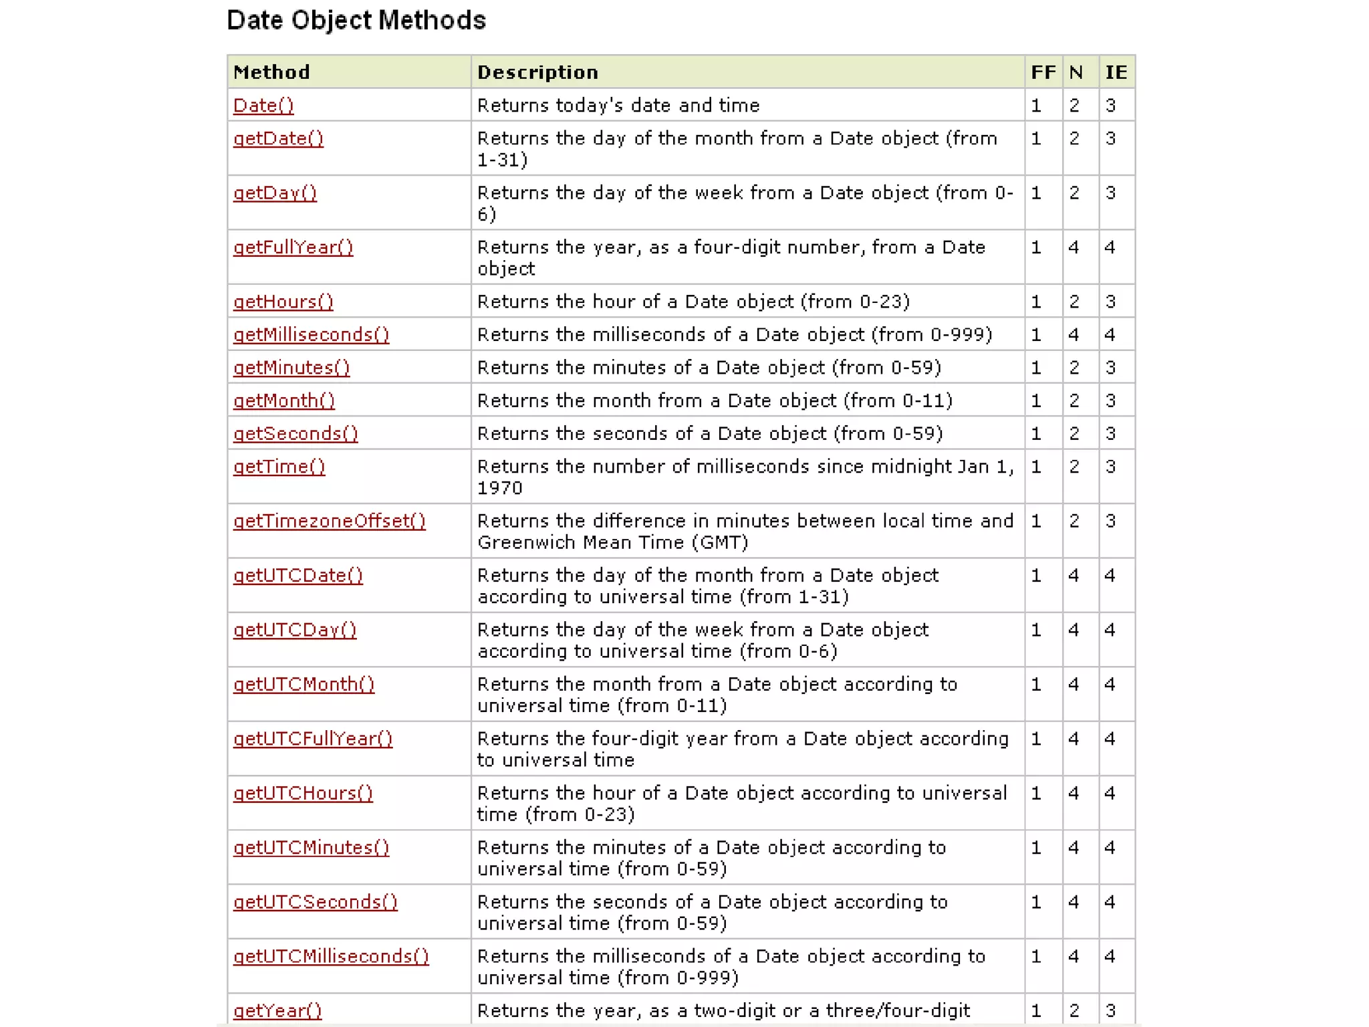Select the getUTCMinutes() link

click(311, 848)
